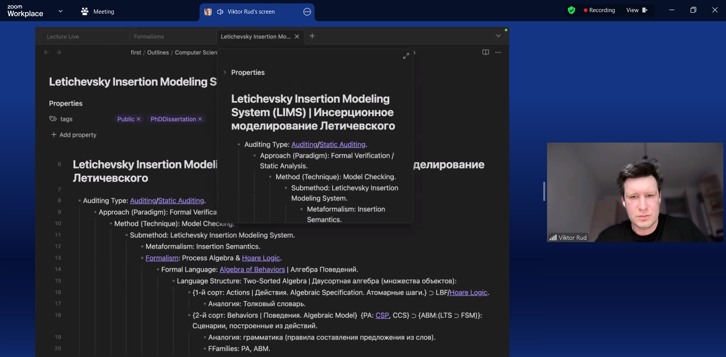Remove the Public tag with its X
726x357 pixels.
click(138, 119)
